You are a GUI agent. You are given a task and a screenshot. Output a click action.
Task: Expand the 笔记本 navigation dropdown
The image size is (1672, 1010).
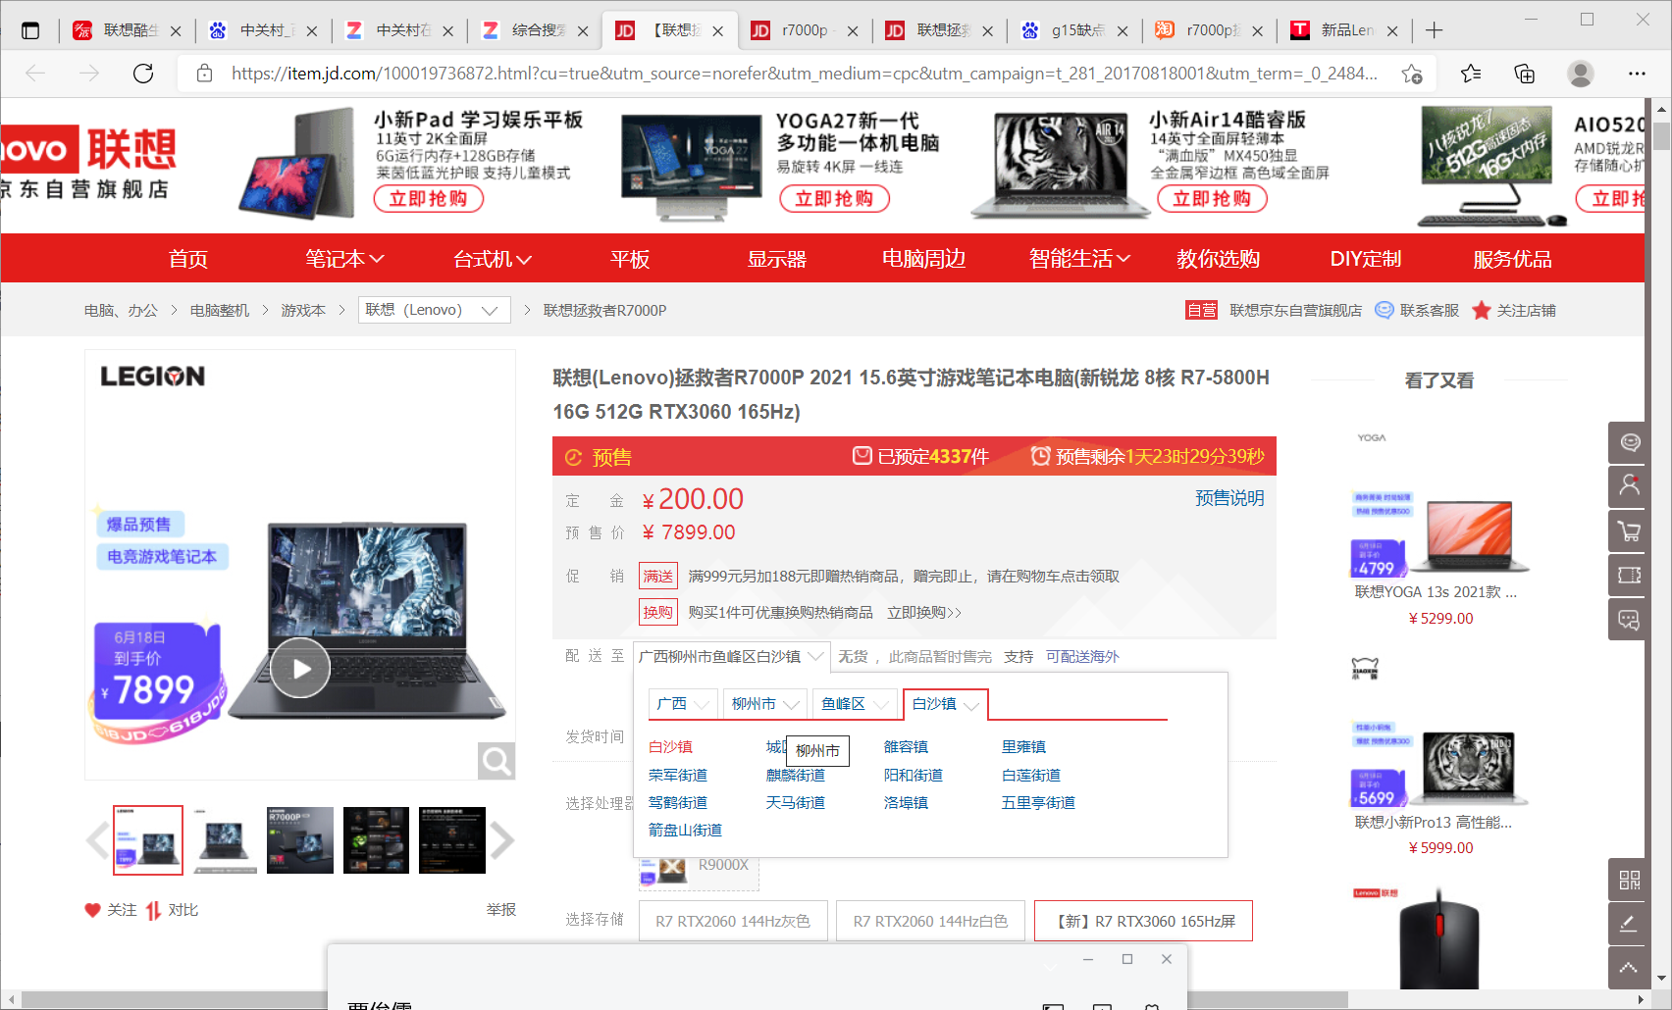[344, 259]
